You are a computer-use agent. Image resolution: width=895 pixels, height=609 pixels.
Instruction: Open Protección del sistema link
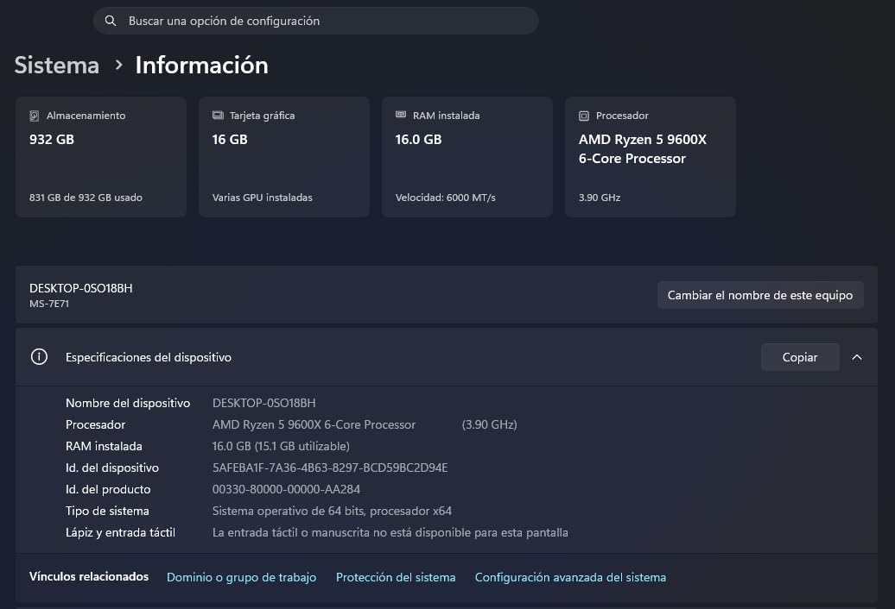click(x=396, y=577)
